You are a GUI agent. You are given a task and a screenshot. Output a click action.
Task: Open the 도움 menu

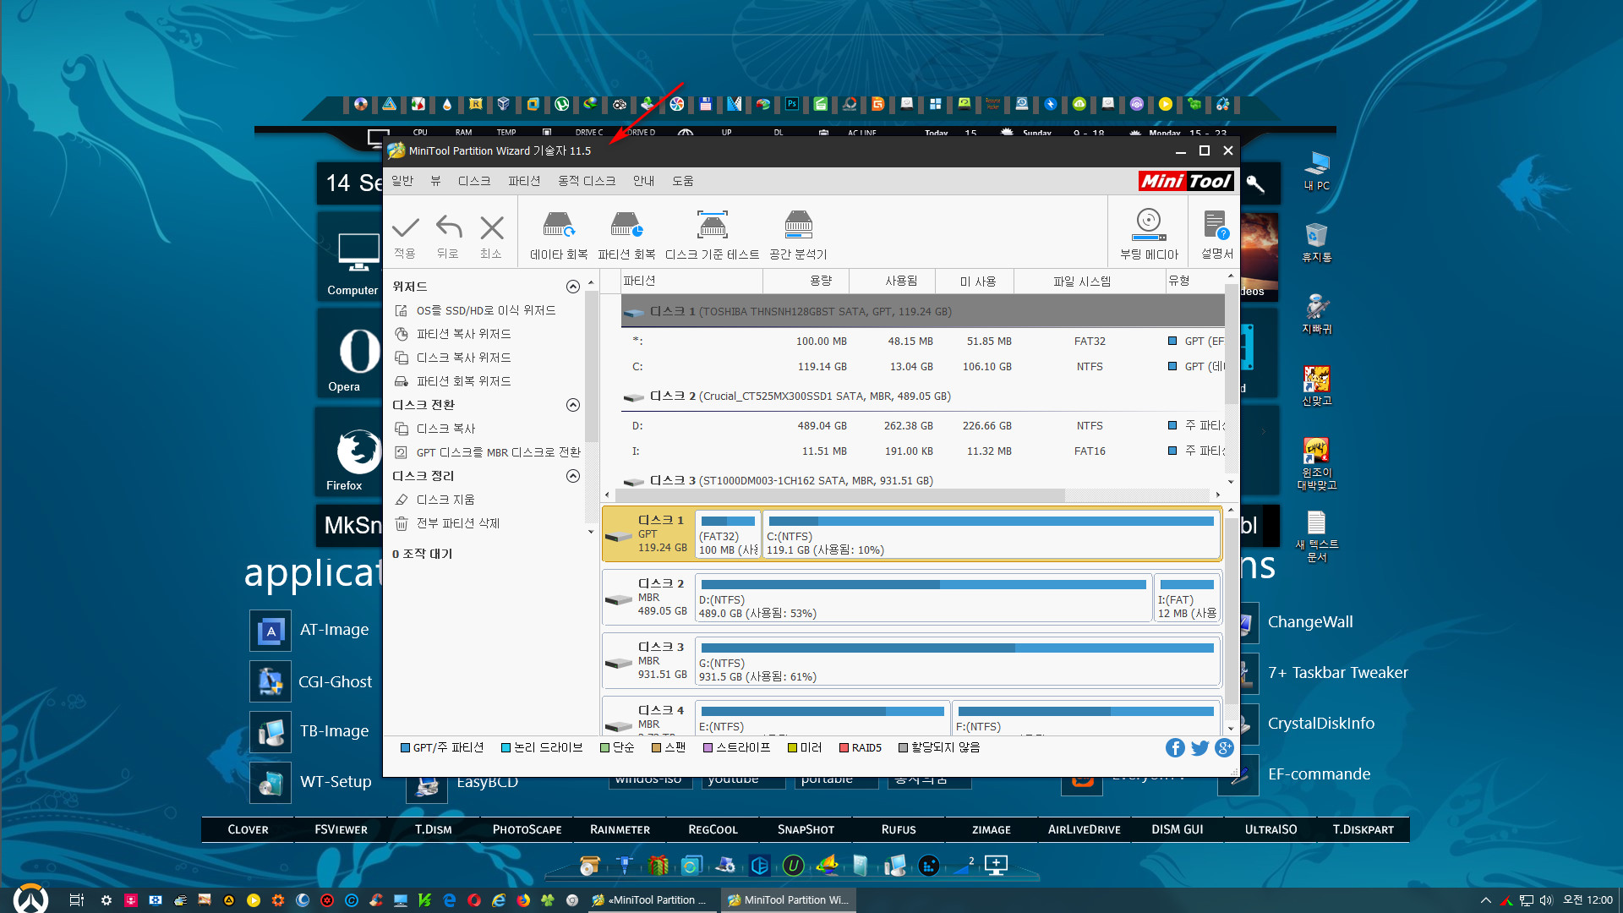683,181
